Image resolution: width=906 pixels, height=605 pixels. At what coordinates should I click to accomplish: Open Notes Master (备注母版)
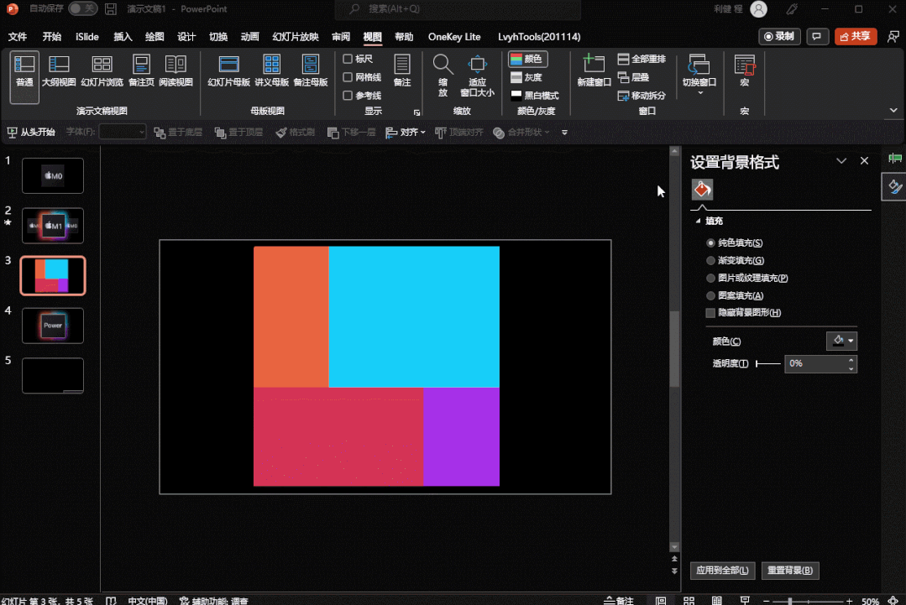(x=311, y=71)
